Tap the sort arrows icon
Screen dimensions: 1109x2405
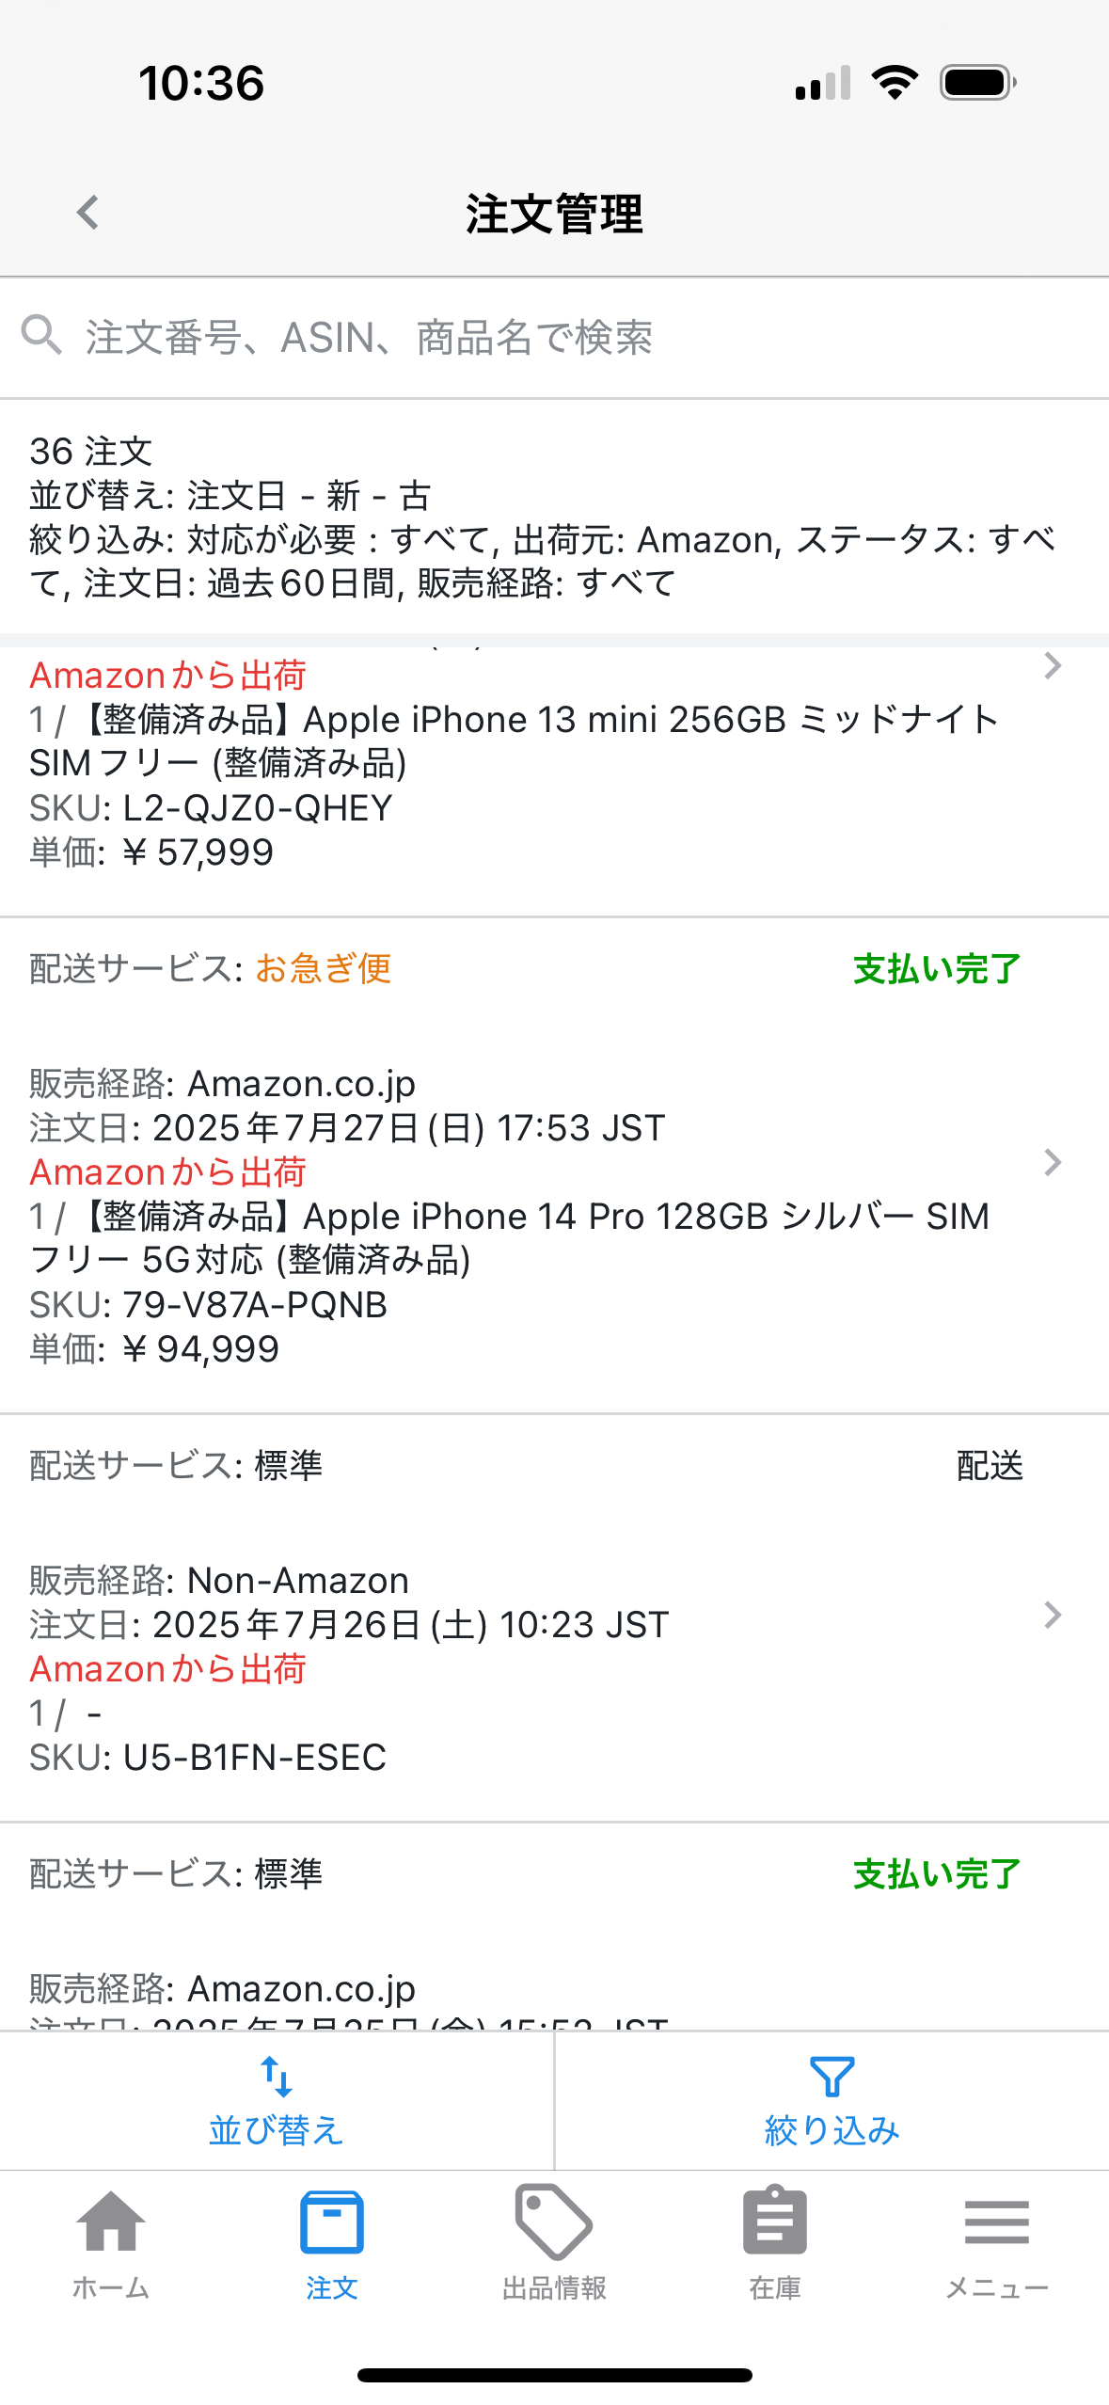pos(277,2078)
